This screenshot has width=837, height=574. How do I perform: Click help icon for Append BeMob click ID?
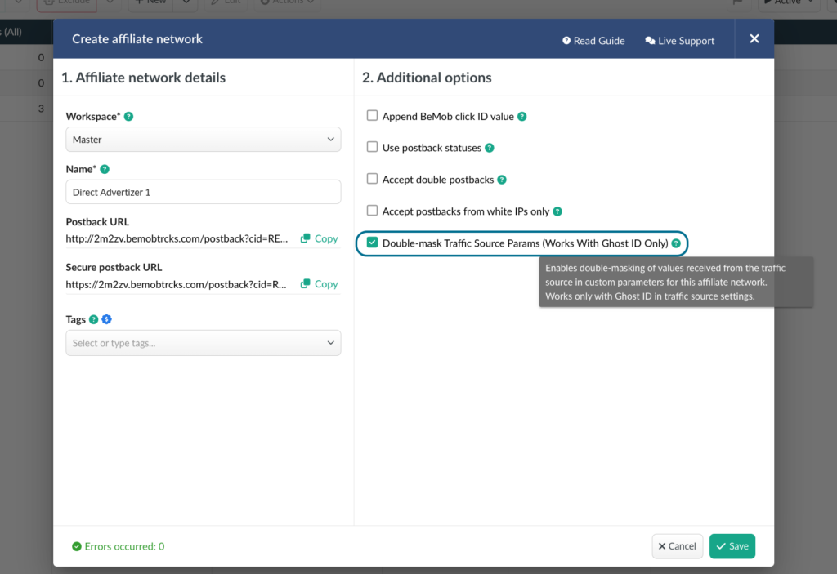coord(522,117)
